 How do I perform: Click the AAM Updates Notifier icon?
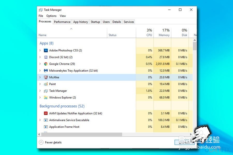click(x=46, y=113)
